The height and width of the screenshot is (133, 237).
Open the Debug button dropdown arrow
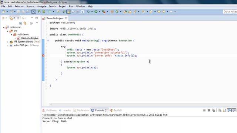tap(92, 11)
